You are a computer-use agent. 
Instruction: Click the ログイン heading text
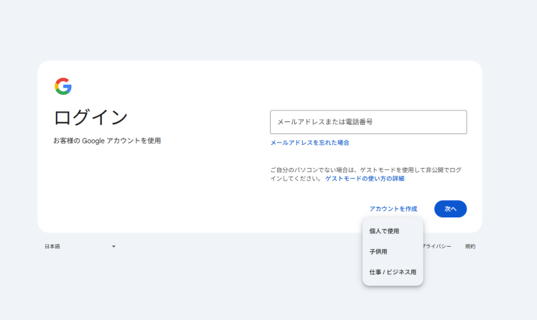click(x=90, y=118)
